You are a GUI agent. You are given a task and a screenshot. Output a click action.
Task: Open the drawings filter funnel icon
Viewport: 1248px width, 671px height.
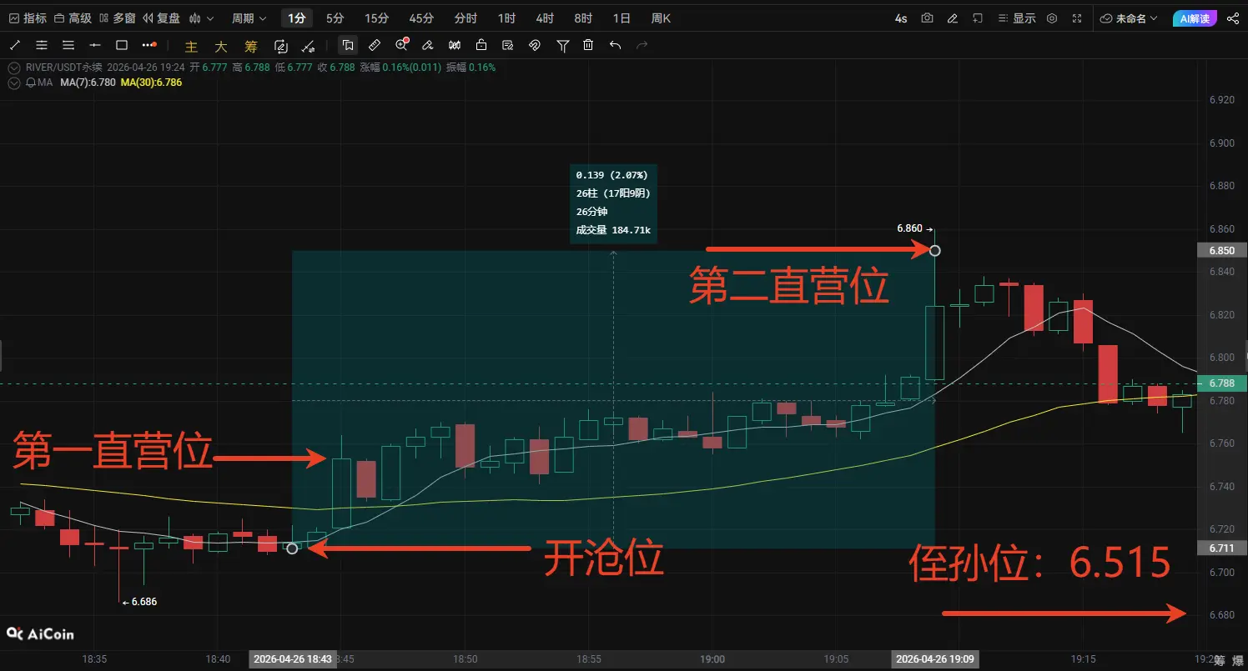563,45
